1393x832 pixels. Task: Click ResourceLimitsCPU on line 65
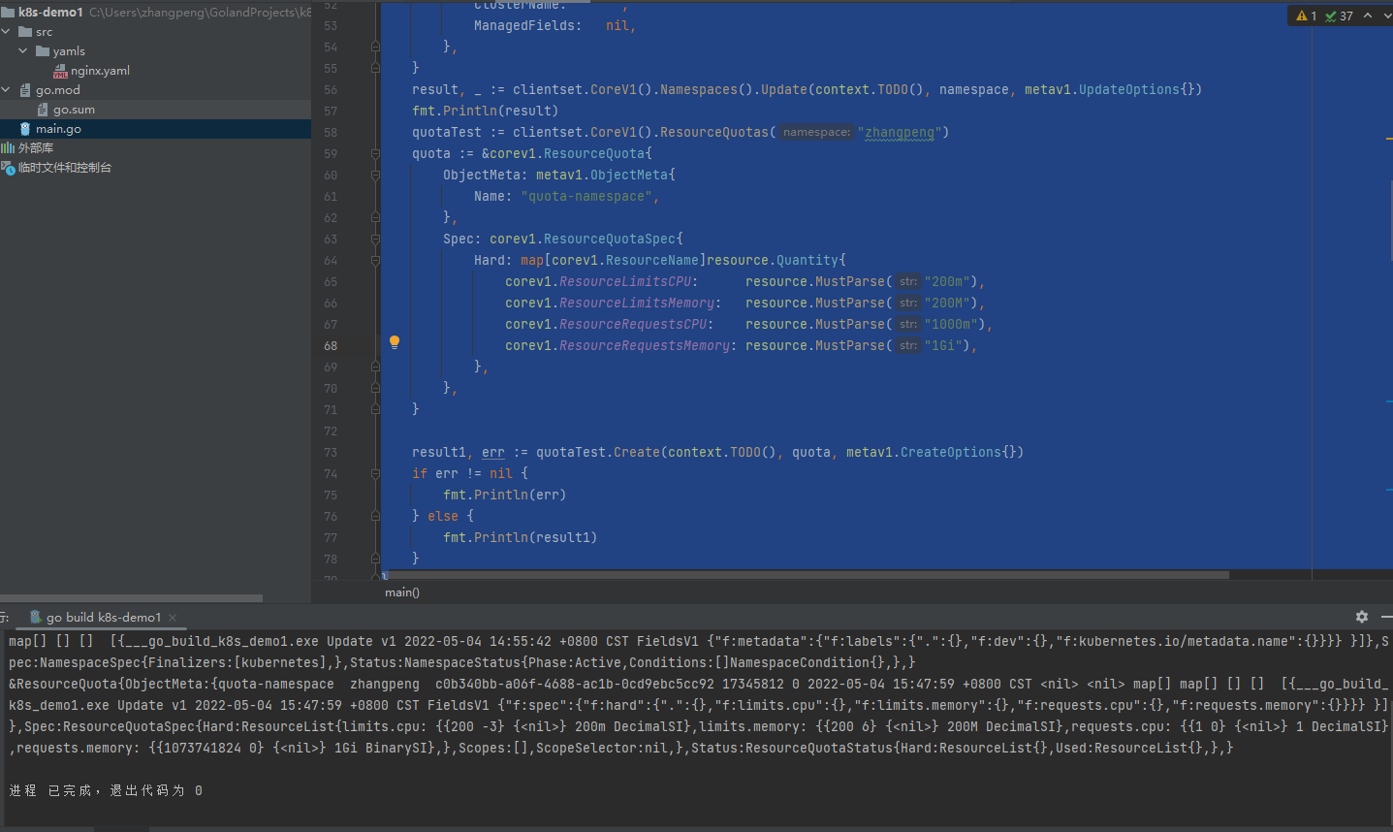[x=625, y=282]
